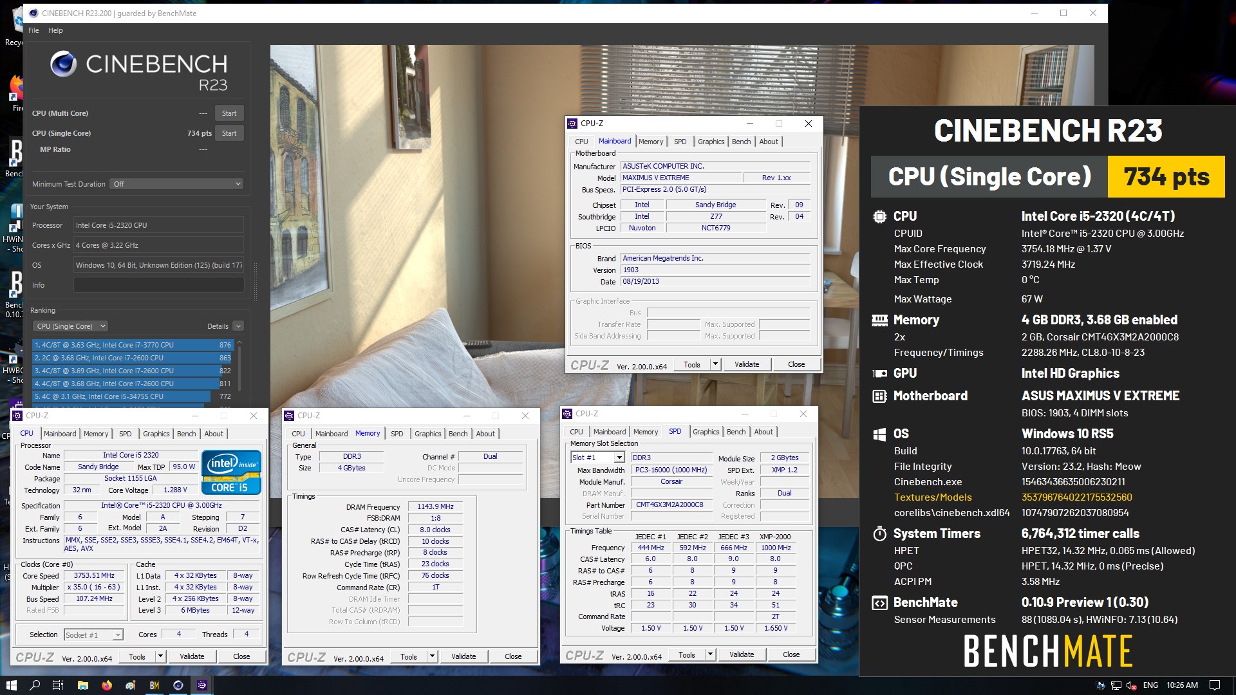Click the CPU chip icon in BenchMate panel

(879, 217)
